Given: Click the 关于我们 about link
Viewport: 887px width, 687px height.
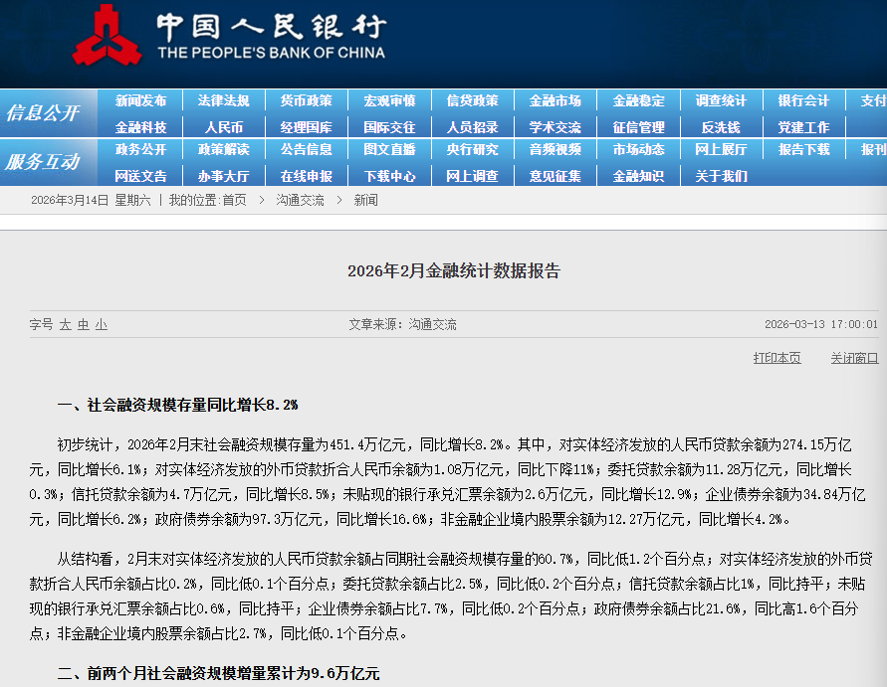Looking at the screenshot, I should click(x=721, y=176).
